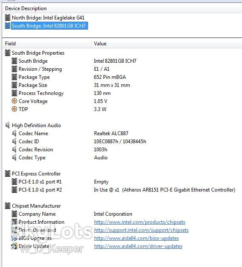Image resolution: width=242 pixels, height=267 pixels.
Task: Click the Chipset Manufacturer section icon
Action: pos(8,206)
